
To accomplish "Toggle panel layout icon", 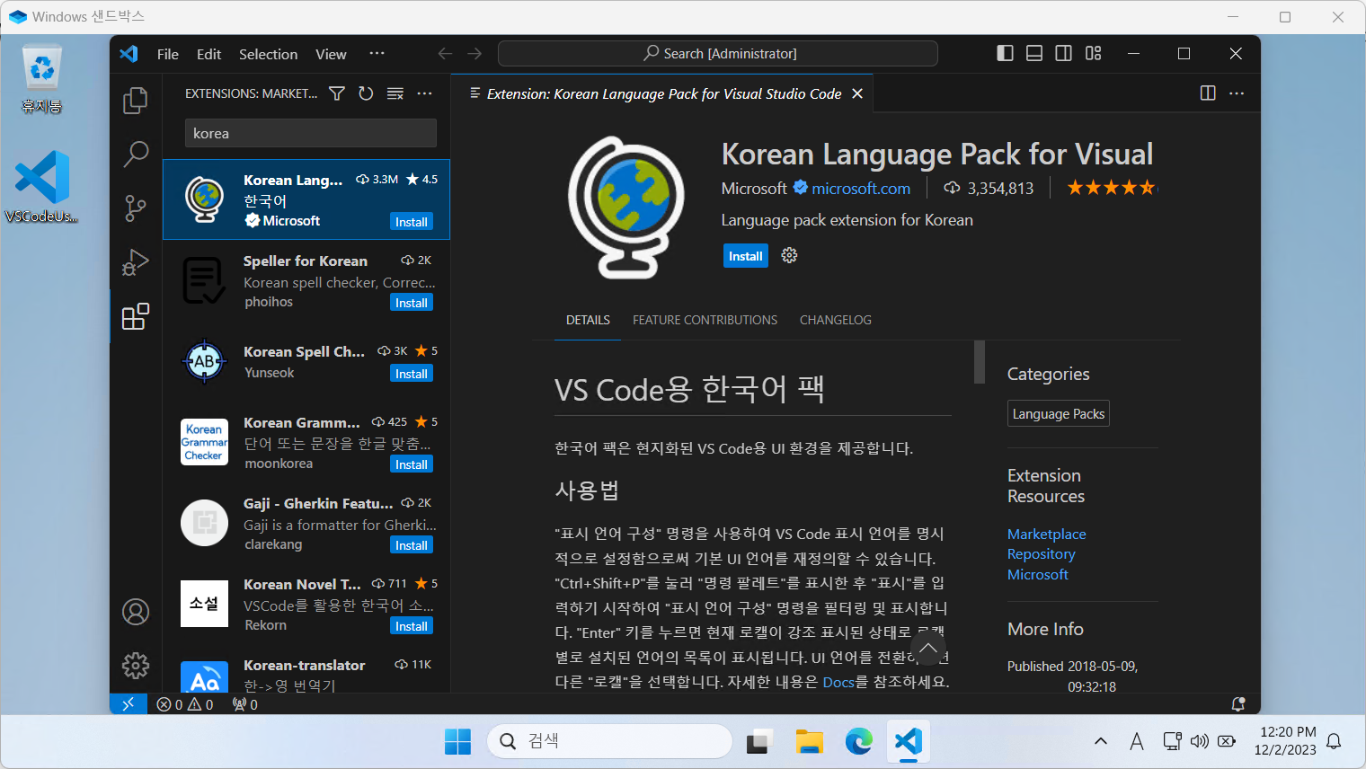I will pyautogui.click(x=1034, y=54).
